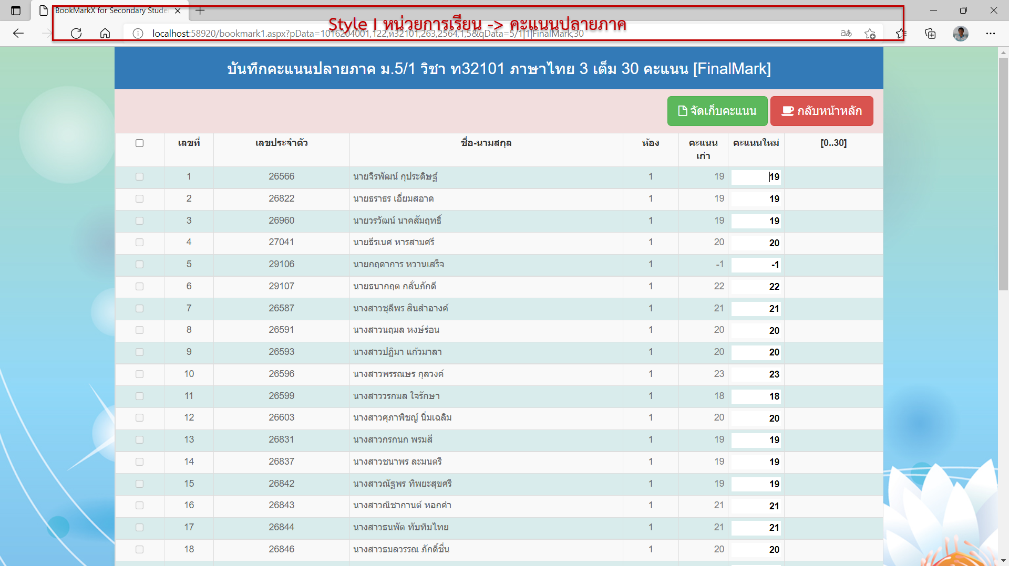Click student ID 26844 cell

[x=282, y=527]
